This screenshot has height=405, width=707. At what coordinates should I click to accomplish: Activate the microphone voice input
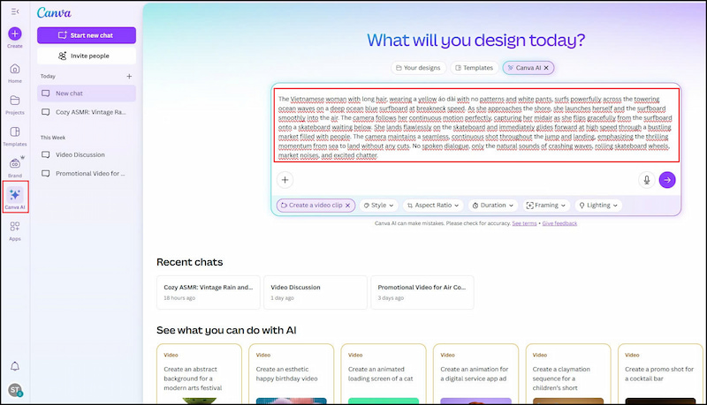pos(647,180)
